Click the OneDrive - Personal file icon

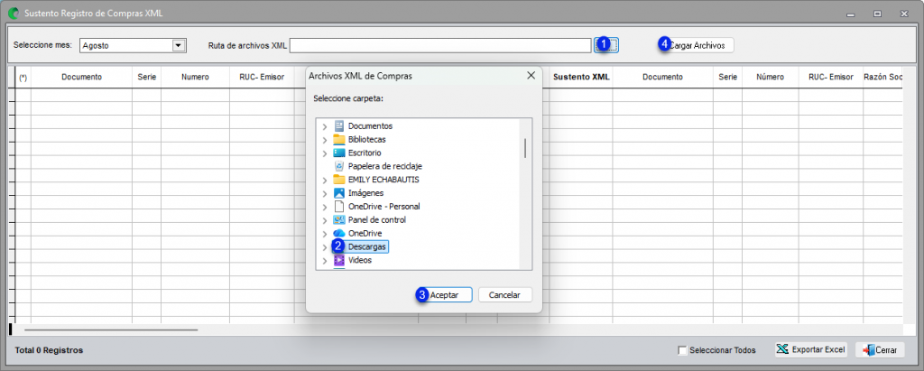click(339, 207)
